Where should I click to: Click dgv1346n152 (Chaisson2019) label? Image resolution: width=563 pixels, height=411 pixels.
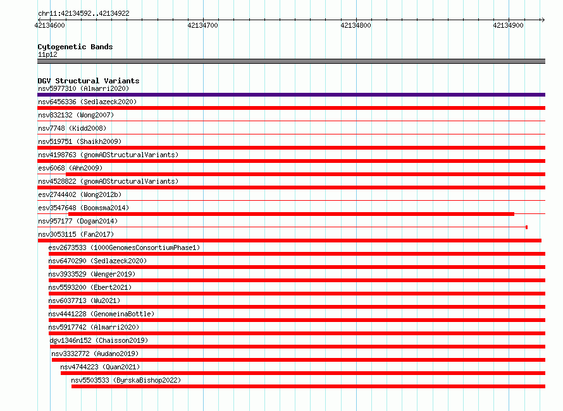(99, 340)
